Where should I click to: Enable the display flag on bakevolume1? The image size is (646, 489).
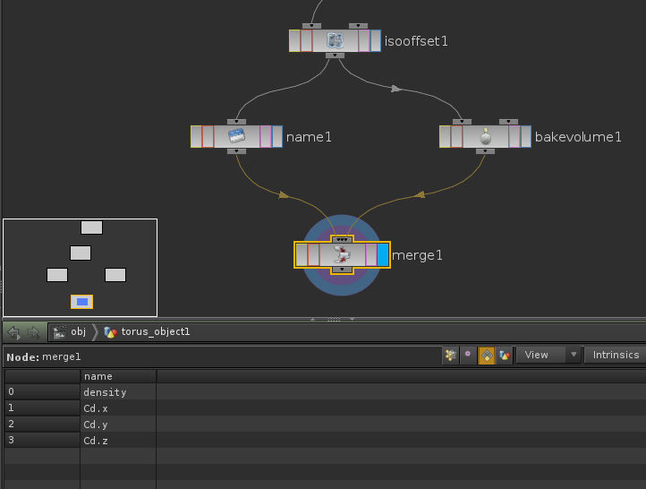coord(526,136)
